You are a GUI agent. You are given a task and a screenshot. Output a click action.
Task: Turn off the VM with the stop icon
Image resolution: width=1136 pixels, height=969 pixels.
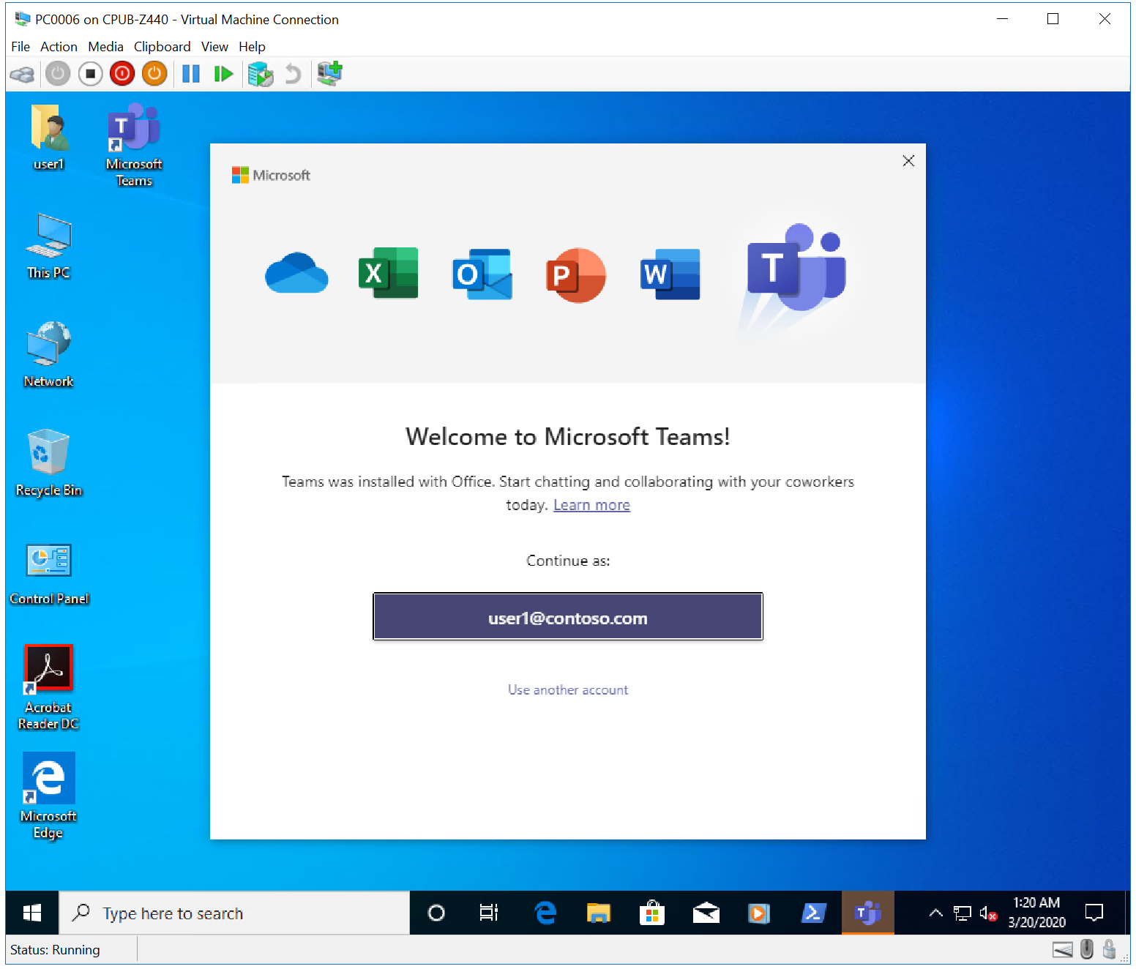90,74
